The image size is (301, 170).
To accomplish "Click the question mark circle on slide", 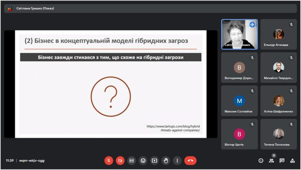I will coord(111,97).
